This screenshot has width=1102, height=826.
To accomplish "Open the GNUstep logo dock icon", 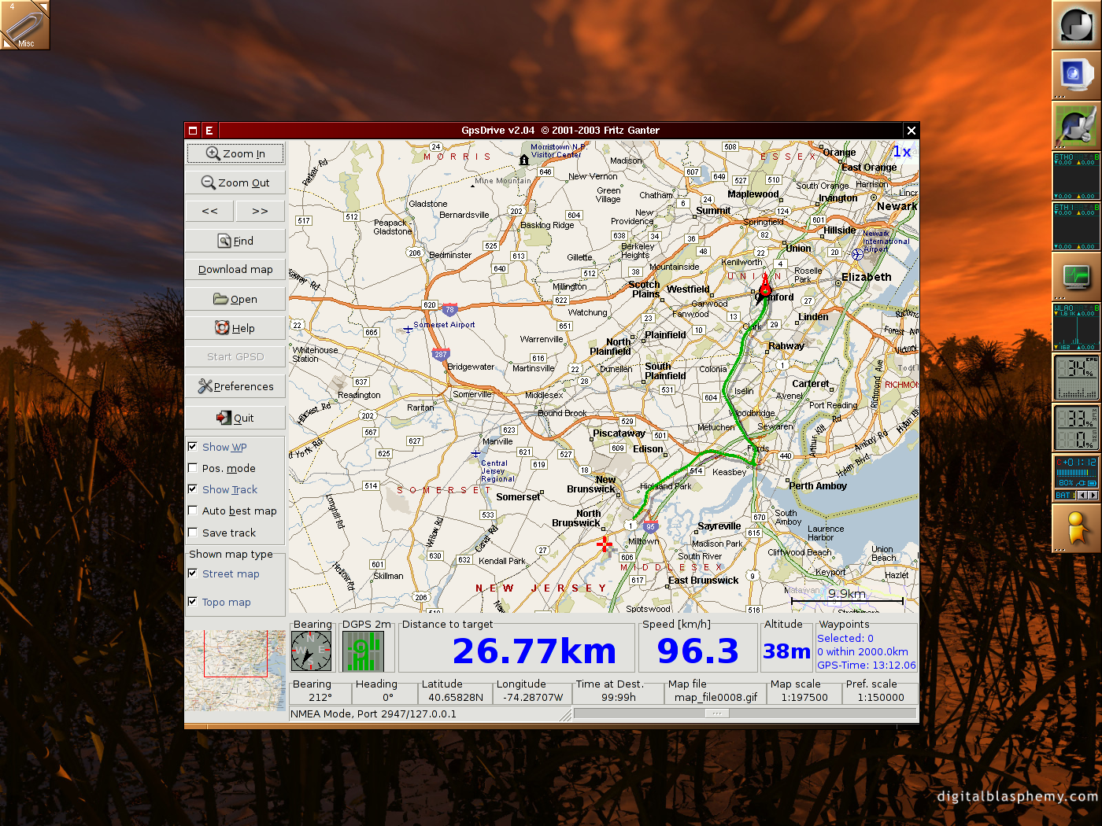I will click(x=1076, y=24).
